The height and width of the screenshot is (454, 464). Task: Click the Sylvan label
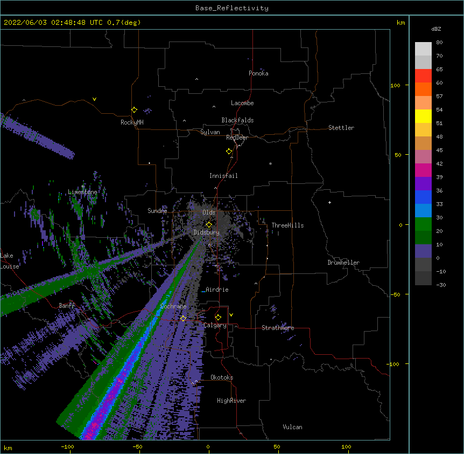point(210,132)
